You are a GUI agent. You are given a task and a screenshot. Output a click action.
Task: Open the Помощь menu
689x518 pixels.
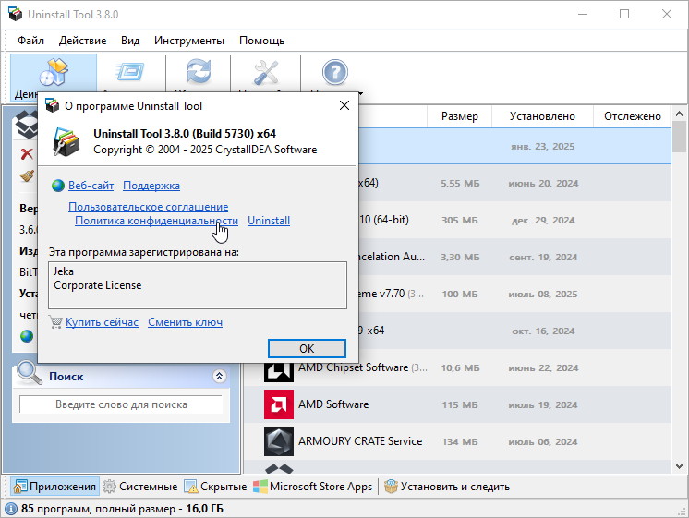click(262, 41)
